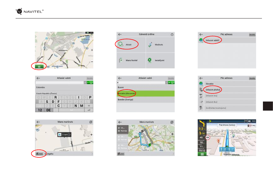Image resolution: width=273 pixels, height=193 pixels.
Task: Tap the 19:12 arrival time in navigation
Action: pyautogui.click(x=202, y=151)
